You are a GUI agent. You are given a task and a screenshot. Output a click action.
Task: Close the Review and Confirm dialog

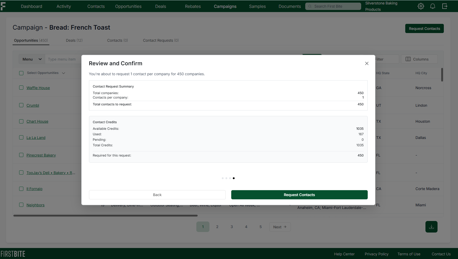point(367,63)
